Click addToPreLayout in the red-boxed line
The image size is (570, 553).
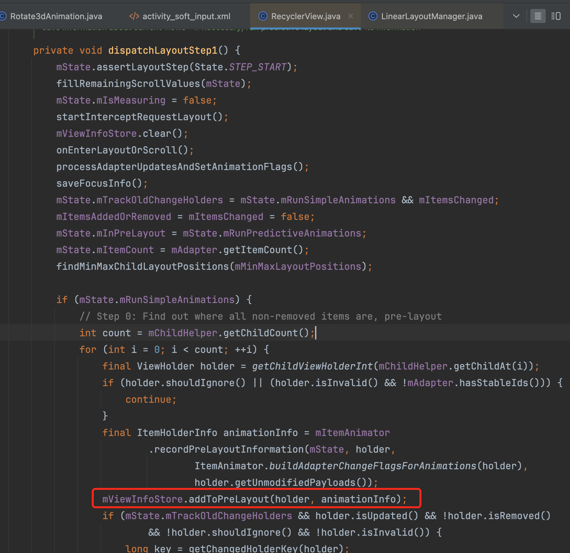click(x=229, y=499)
